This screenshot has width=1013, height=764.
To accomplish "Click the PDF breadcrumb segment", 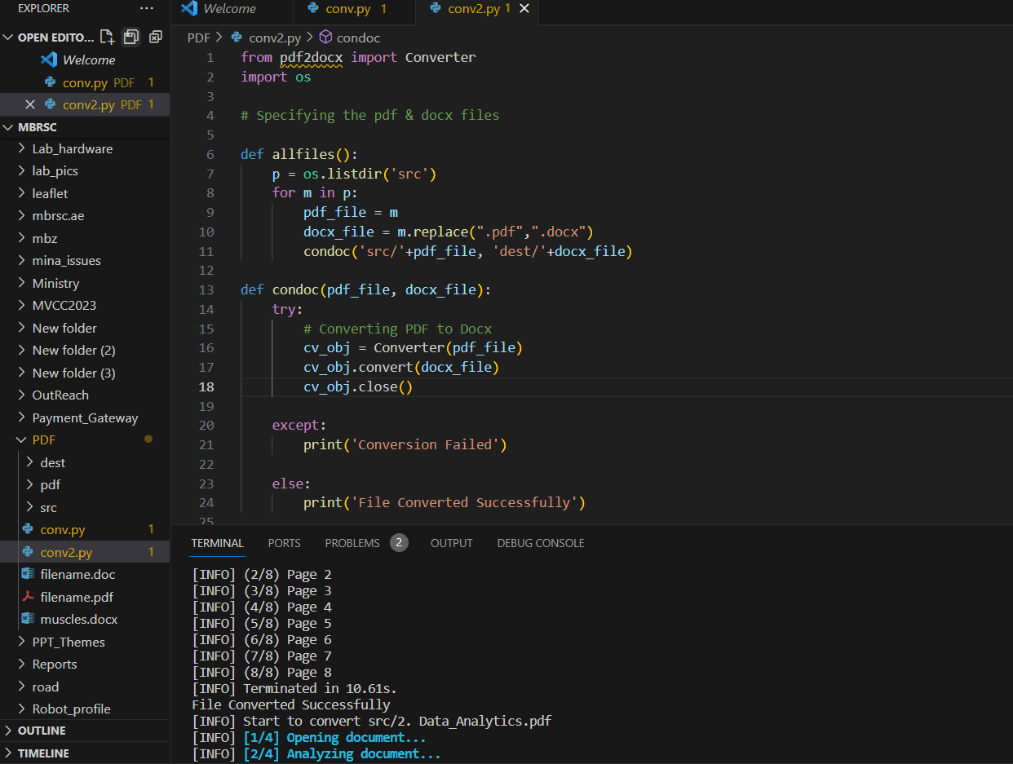I will pos(198,38).
